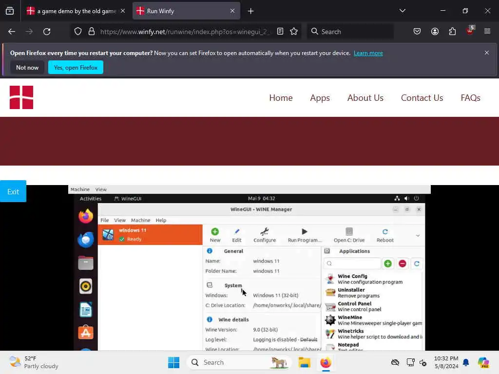Switch to the game demo browser tab
Viewport: 499px width, 374px height.
76,11
